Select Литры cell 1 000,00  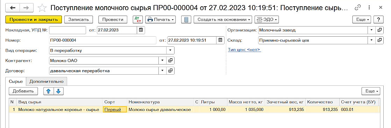213,110
